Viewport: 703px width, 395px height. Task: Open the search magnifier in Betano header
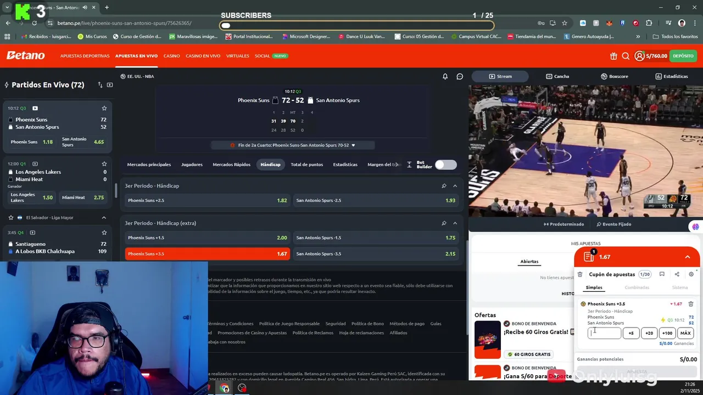coord(626,56)
